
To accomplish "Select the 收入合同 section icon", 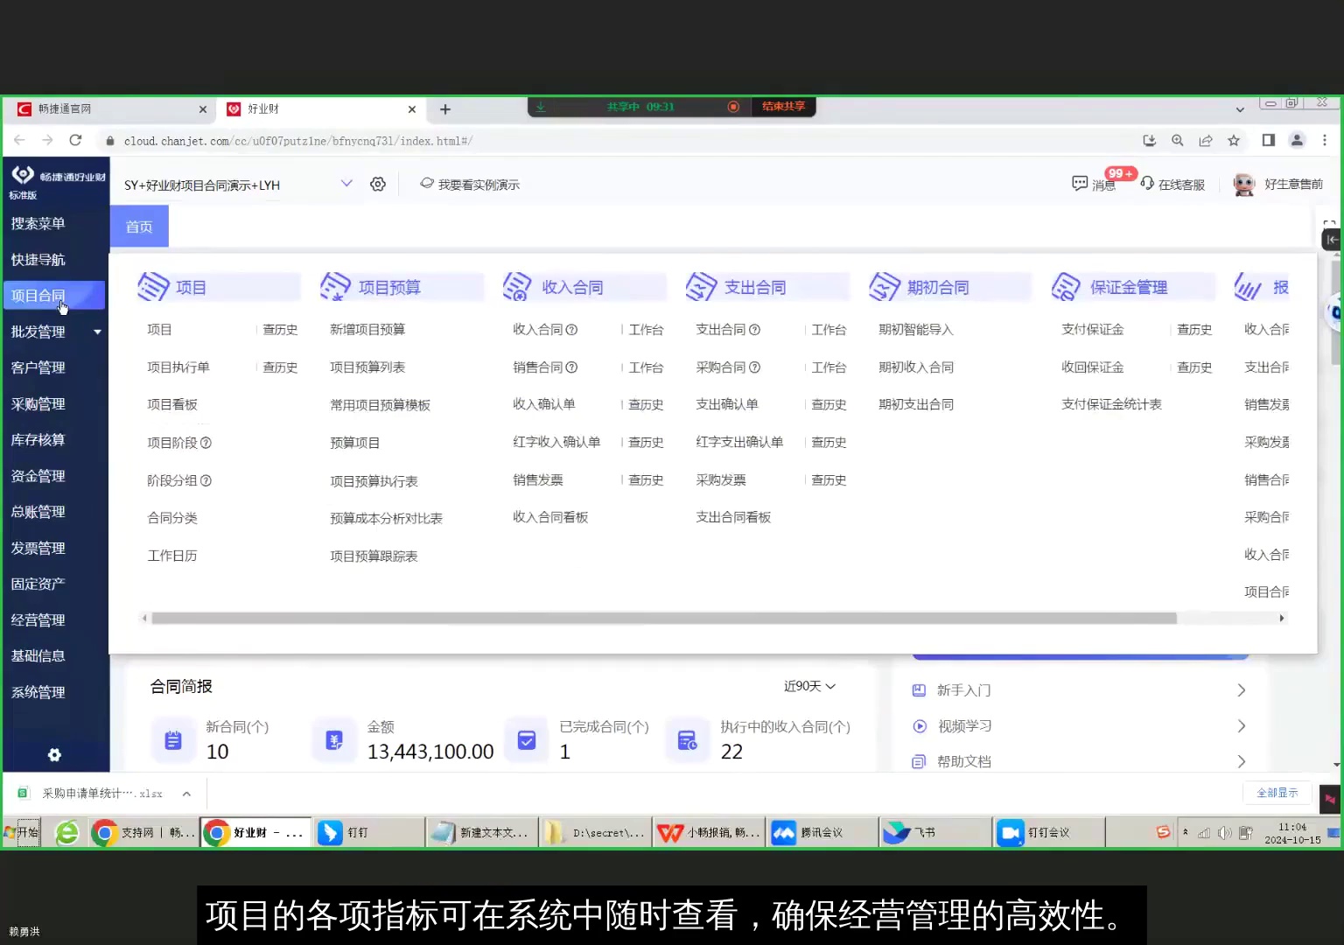I will (x=518, y=286).
